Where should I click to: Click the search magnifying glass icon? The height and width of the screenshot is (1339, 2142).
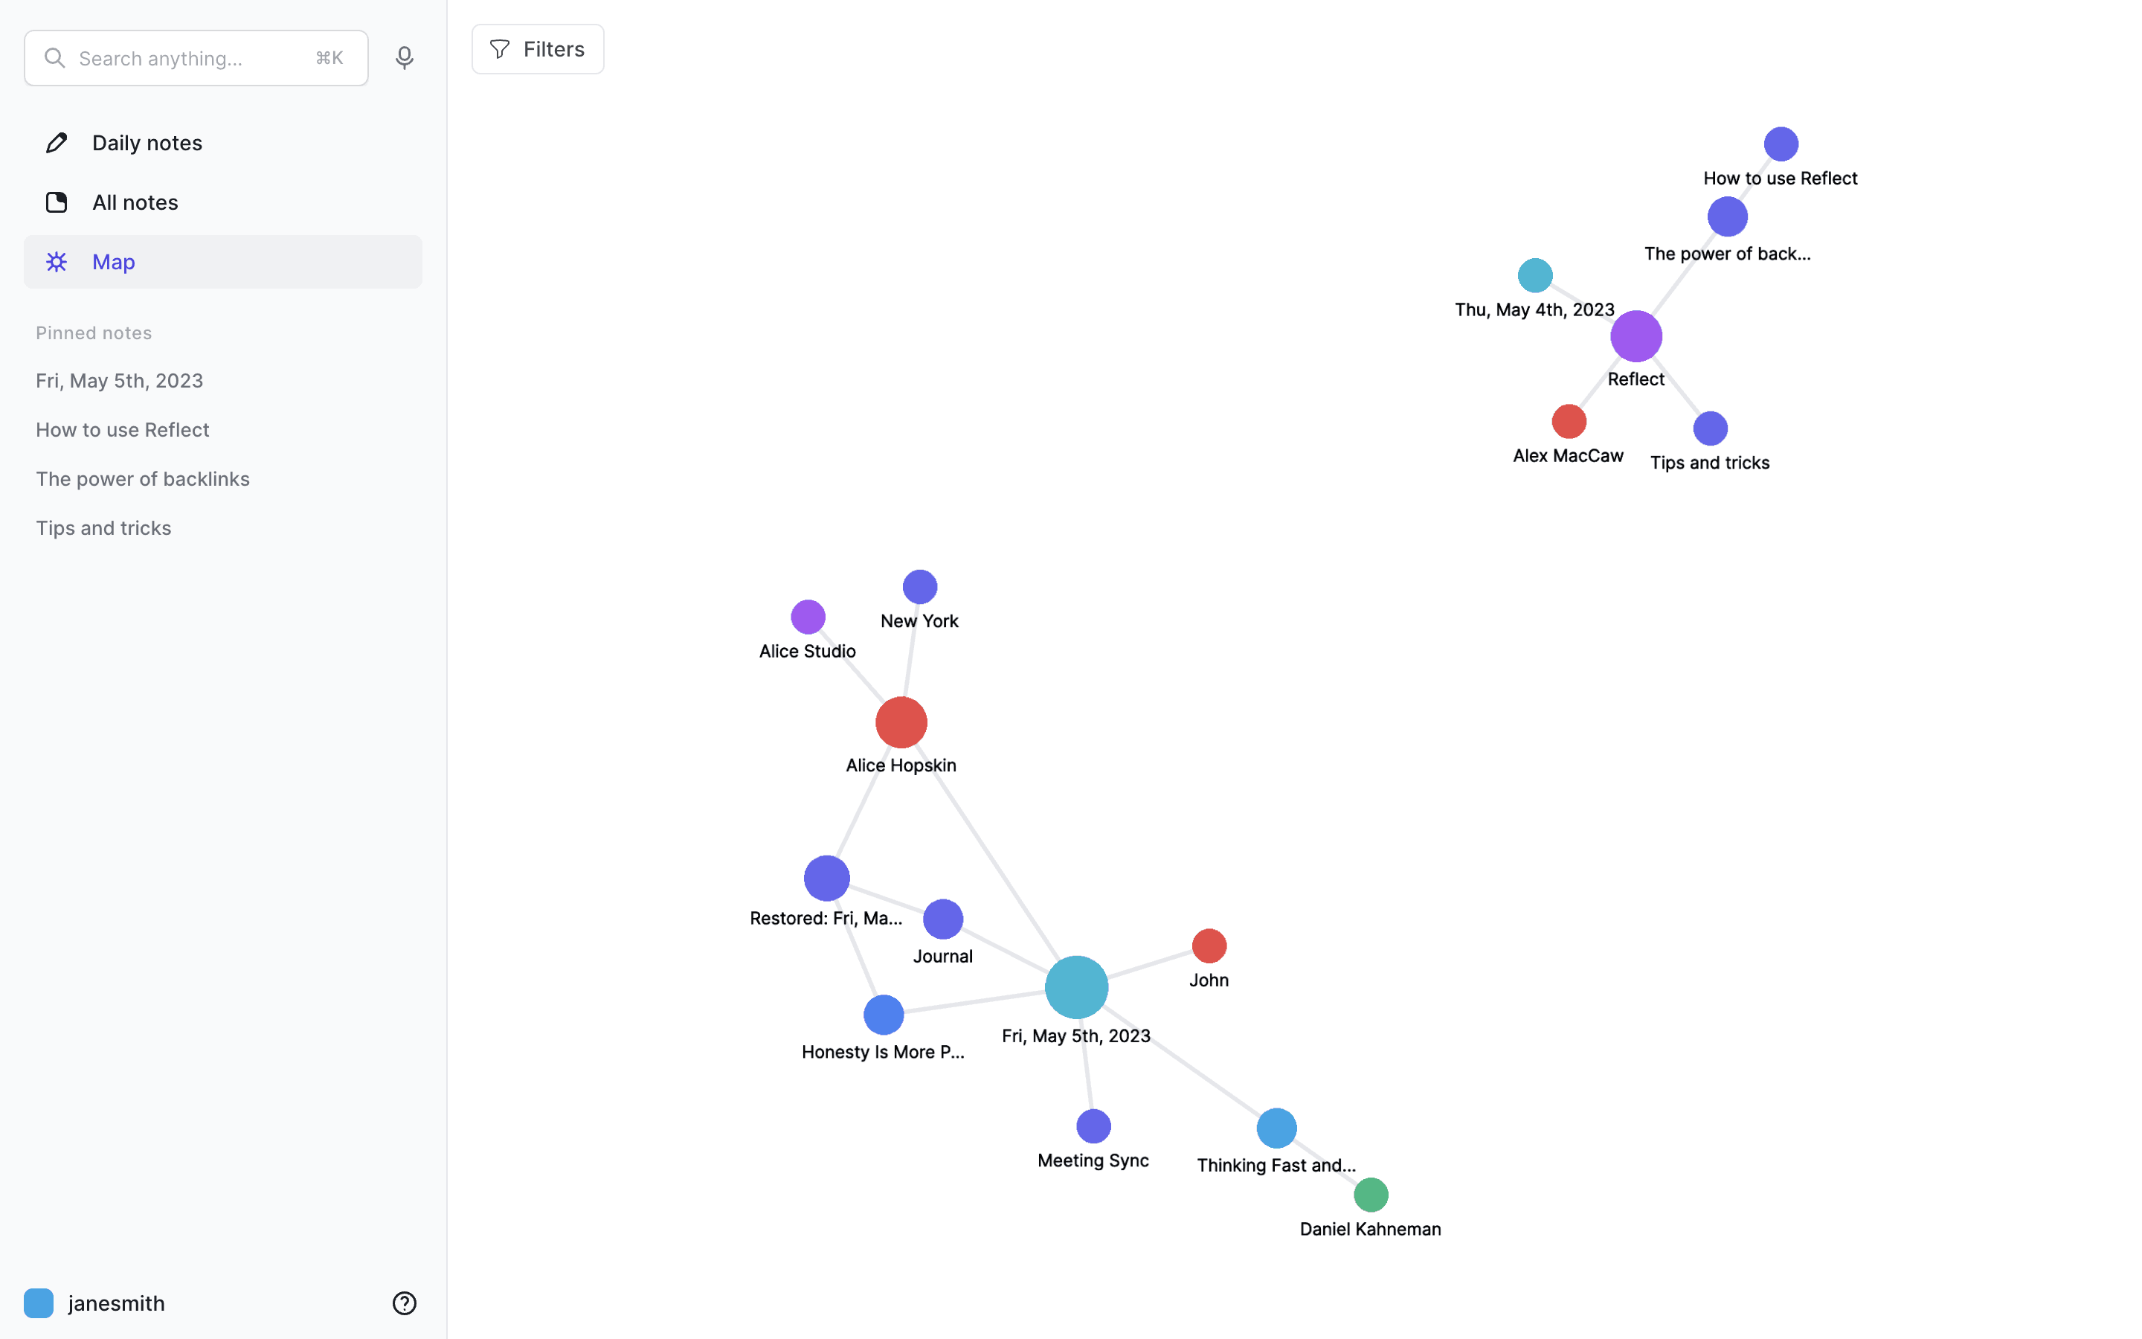55,59
